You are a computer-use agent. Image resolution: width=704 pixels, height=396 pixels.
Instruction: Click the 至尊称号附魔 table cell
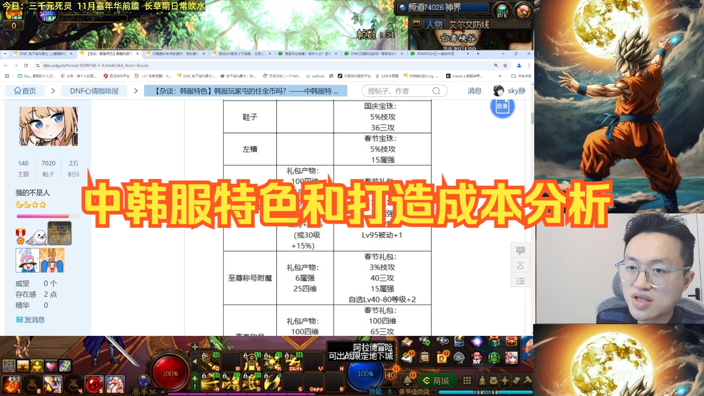(250, 278)
